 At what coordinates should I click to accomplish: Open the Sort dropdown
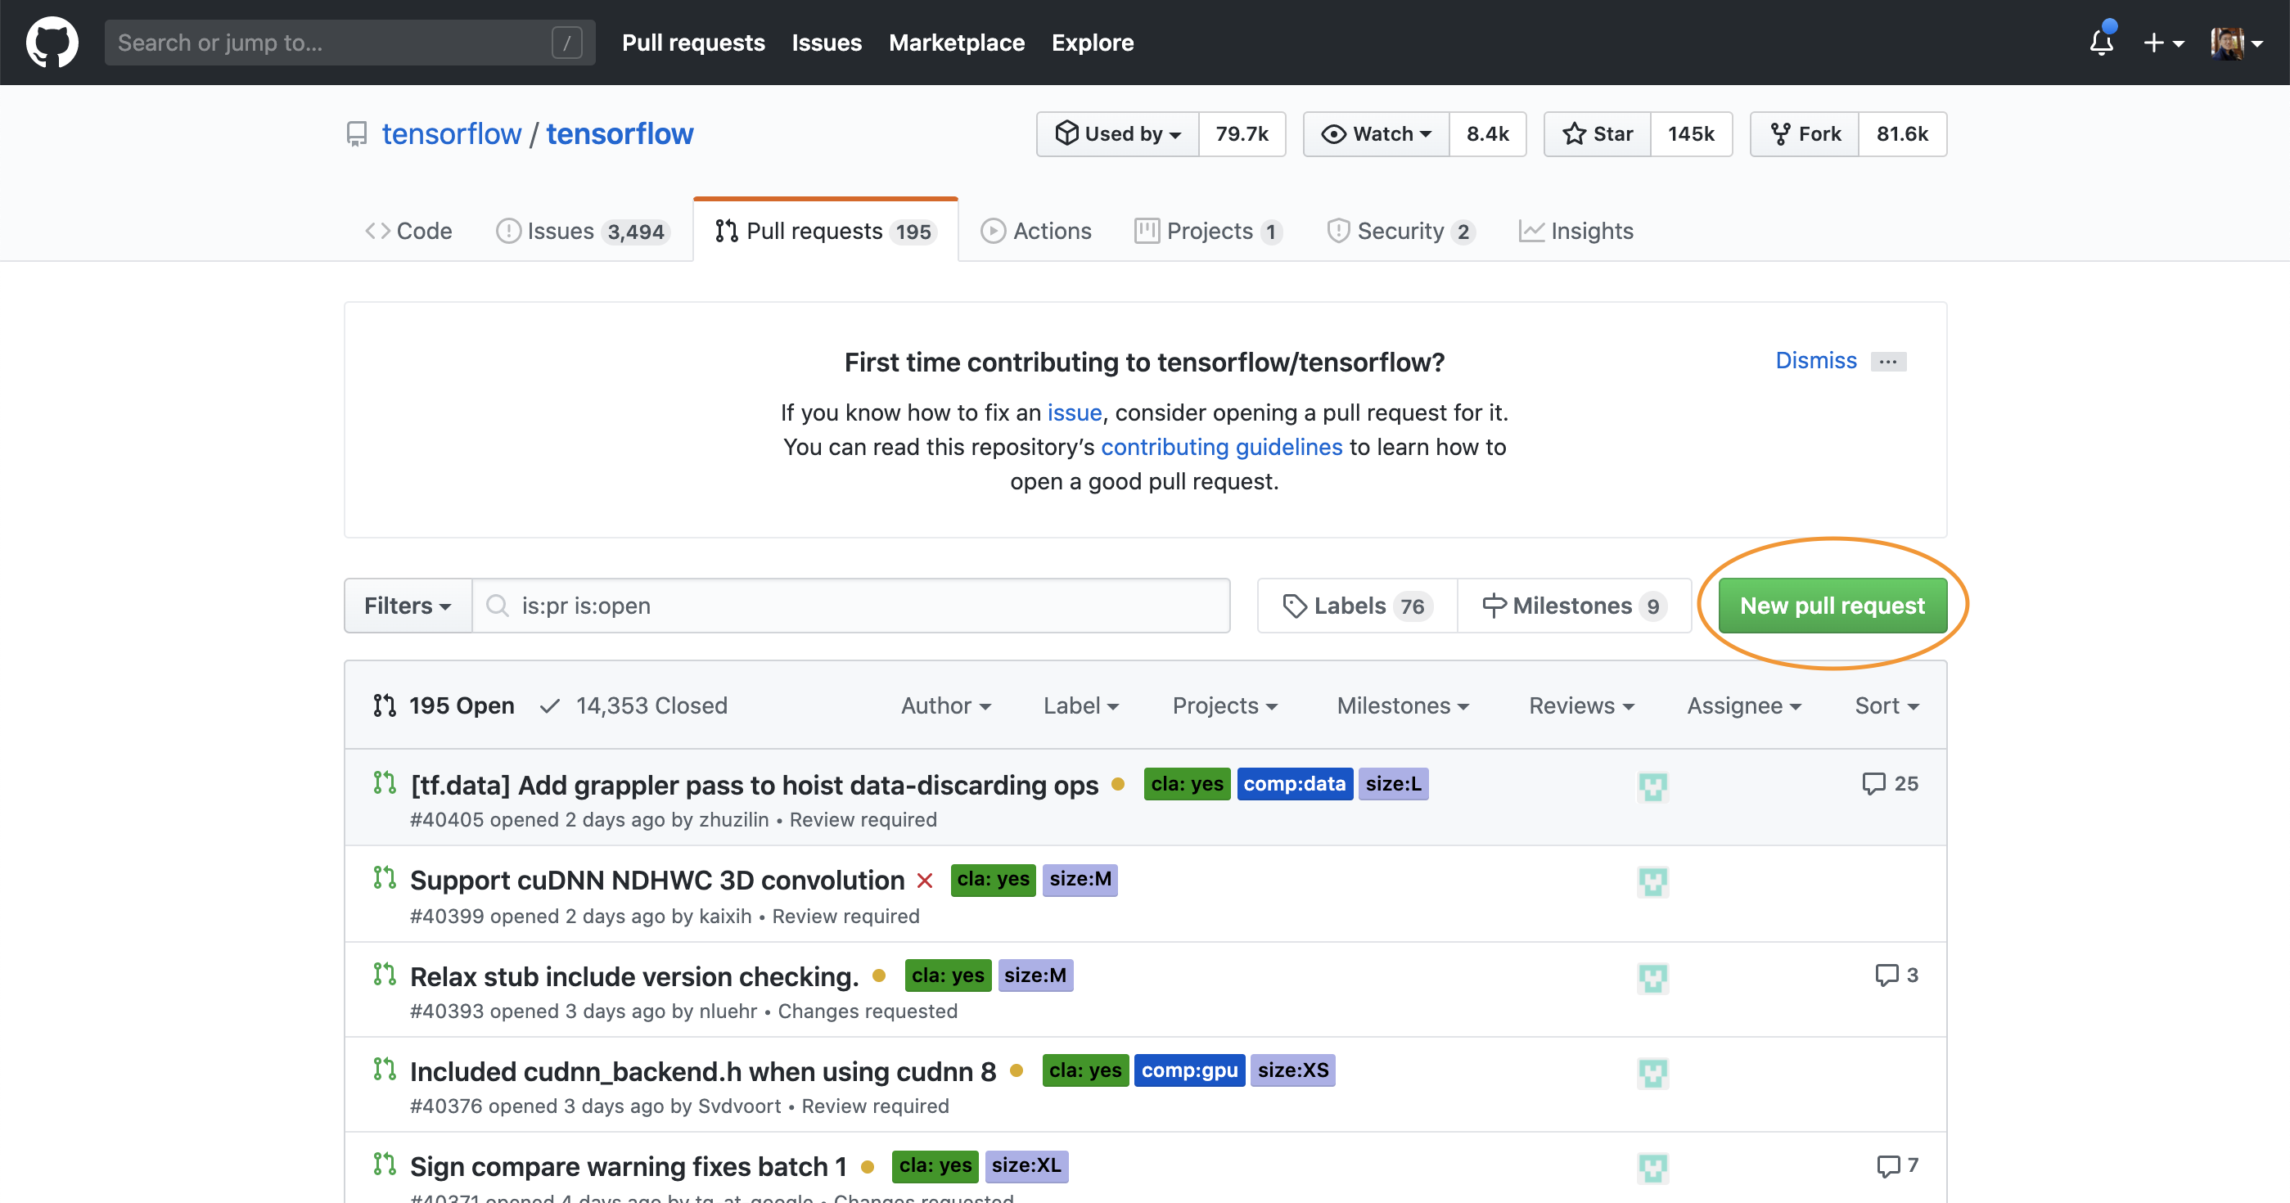[x=1886, y=705]
